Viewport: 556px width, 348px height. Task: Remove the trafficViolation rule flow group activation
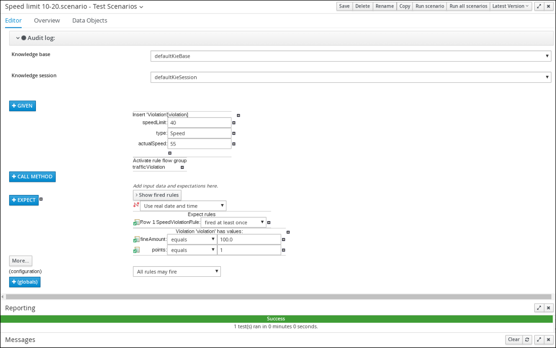(182, 167)
